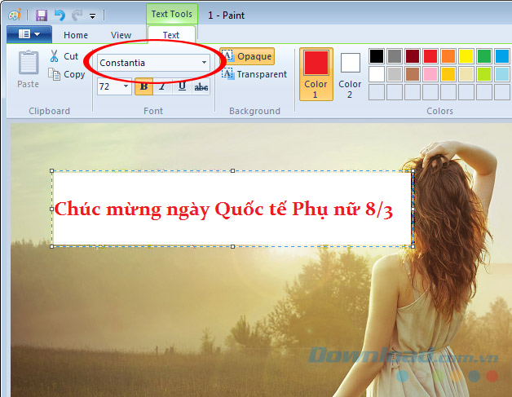Open the blue Paint file menu button
Image resolution: width=512 pixels, height=397 pixels.
[x=29, y=34]
